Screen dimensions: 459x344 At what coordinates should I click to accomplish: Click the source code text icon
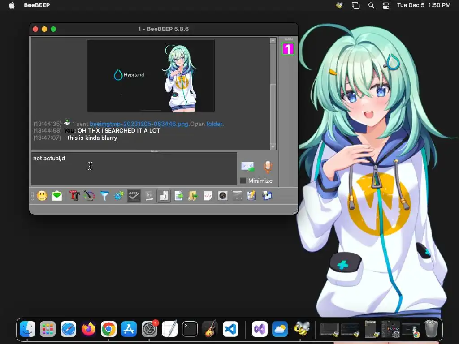(x=208, y=196)
